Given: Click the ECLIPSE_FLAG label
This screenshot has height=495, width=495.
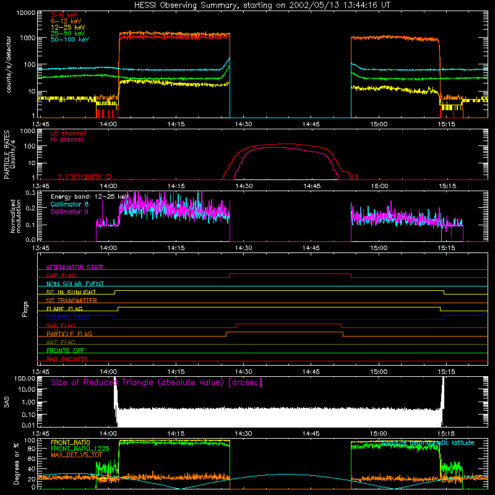Looking at the screenshot, I should click(67, 317).
